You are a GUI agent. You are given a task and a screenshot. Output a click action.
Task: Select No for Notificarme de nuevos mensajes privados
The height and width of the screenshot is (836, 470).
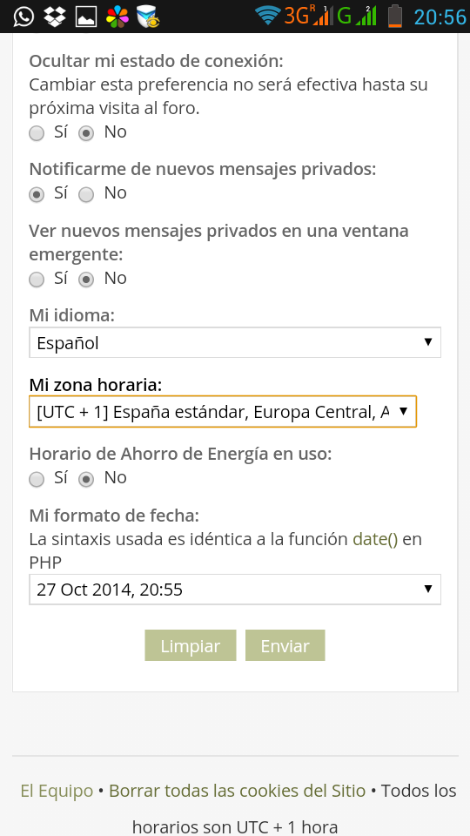coord(86,194)
